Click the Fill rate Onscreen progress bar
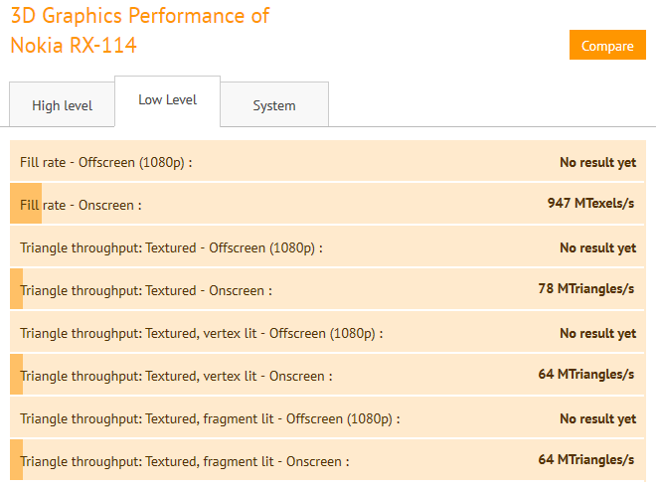 pos(27,205)
